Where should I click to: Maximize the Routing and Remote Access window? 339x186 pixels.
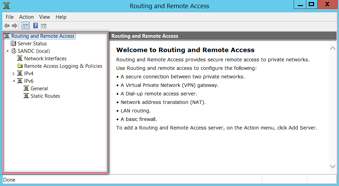tap(311, 4)
